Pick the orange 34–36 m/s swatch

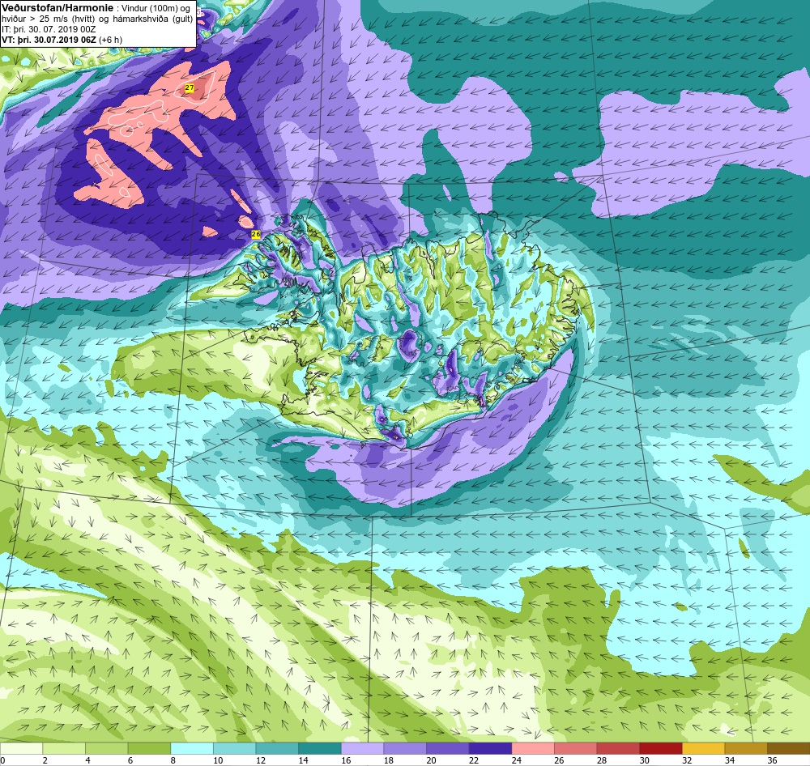pyautogui.click(x=746, y=748)
